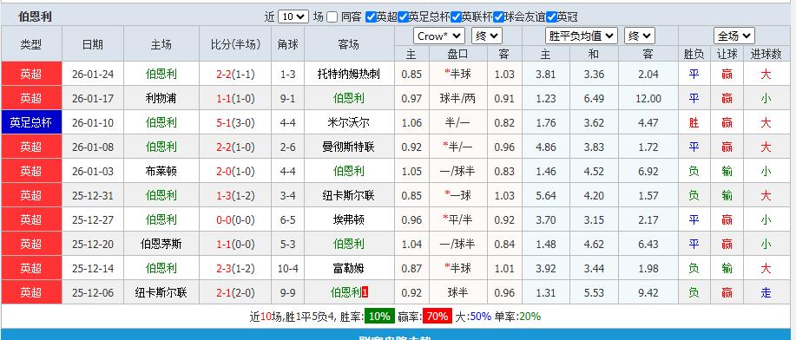Click the 球半 handicap on the 25-12-06 row
Screen dimensions: 796x340
(x=457, y=293)
